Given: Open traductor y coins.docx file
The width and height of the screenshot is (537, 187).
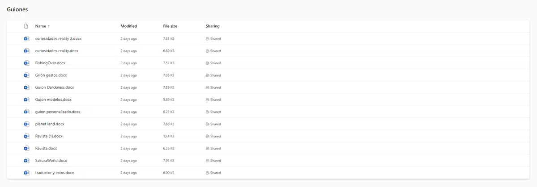Looking at the screenshot, I should pos(55,173).
